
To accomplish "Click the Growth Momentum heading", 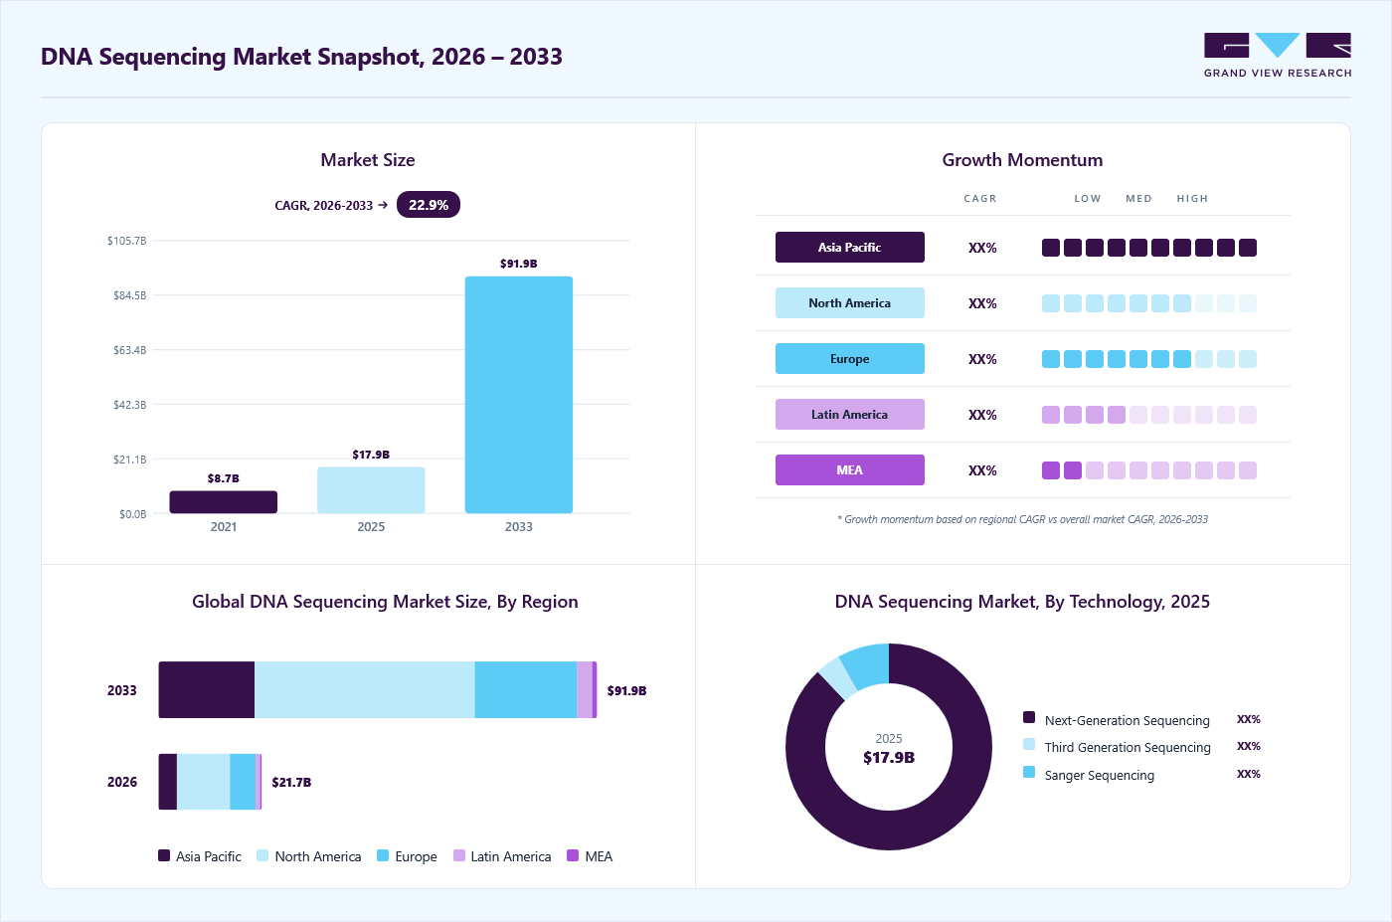I will pos(1022,160).
